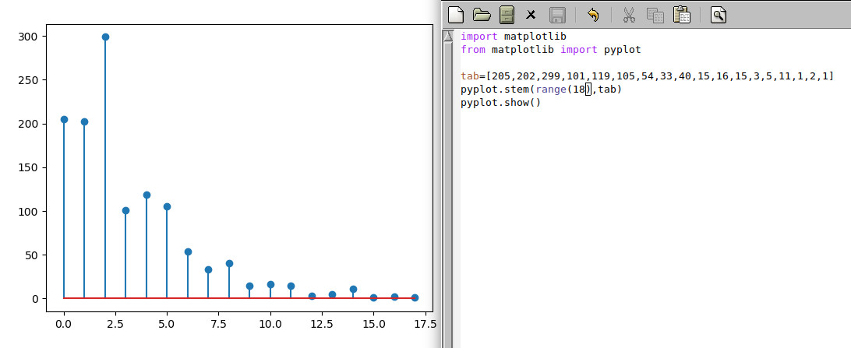Create a new file with the blank page icon

[456, 14]
